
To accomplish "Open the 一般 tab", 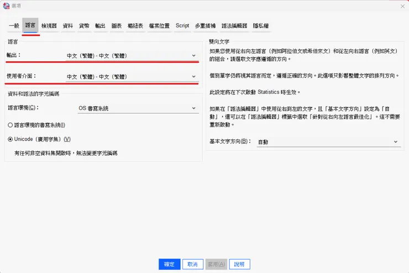I will click(x=14, y=25).
